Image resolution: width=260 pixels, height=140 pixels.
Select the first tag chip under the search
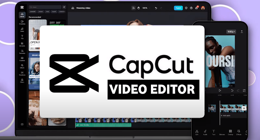coord(33,12)
